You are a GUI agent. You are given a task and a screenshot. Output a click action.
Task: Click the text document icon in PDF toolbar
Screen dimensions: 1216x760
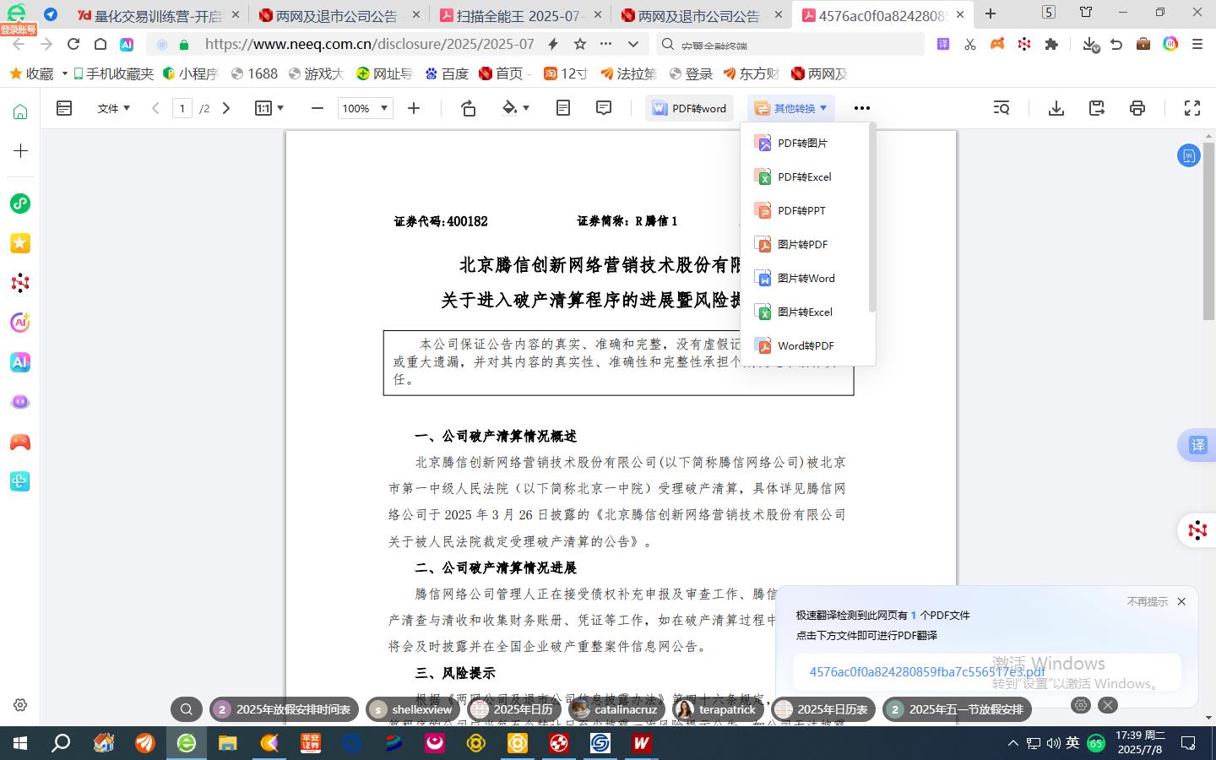[563, 108]
